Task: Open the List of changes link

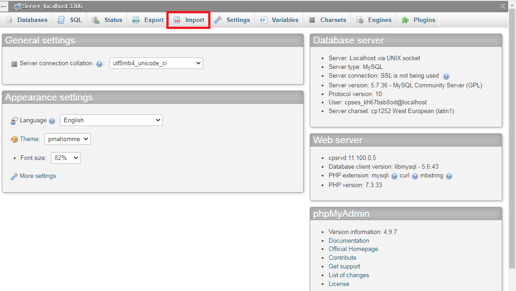Action: click(x=349, y=275)
